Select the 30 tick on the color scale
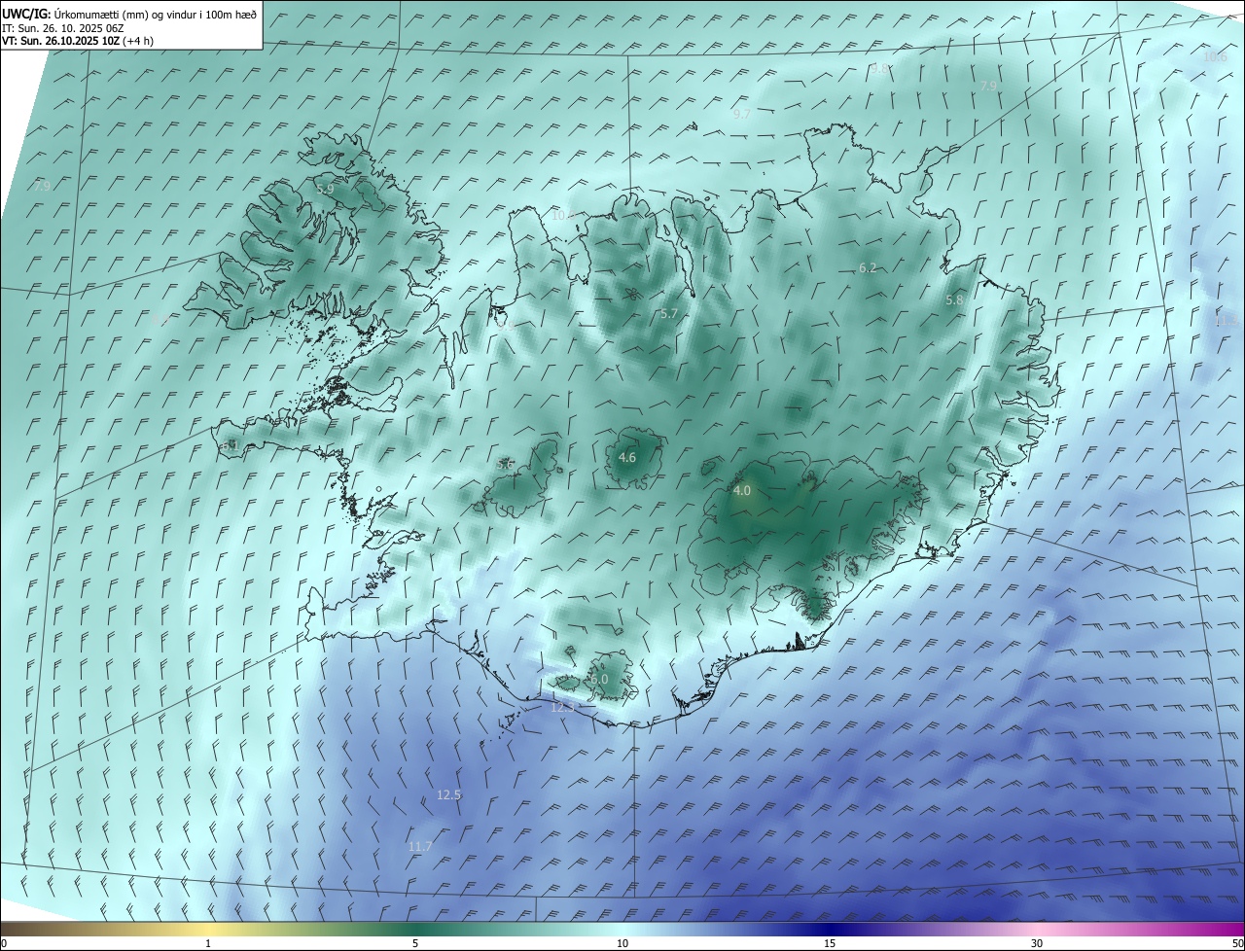 coord(1037,943)
